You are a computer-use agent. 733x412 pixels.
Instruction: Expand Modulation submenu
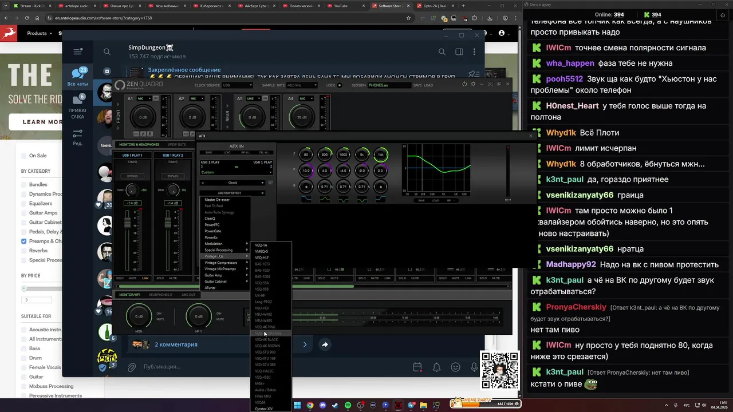click(x=226, y=244)
